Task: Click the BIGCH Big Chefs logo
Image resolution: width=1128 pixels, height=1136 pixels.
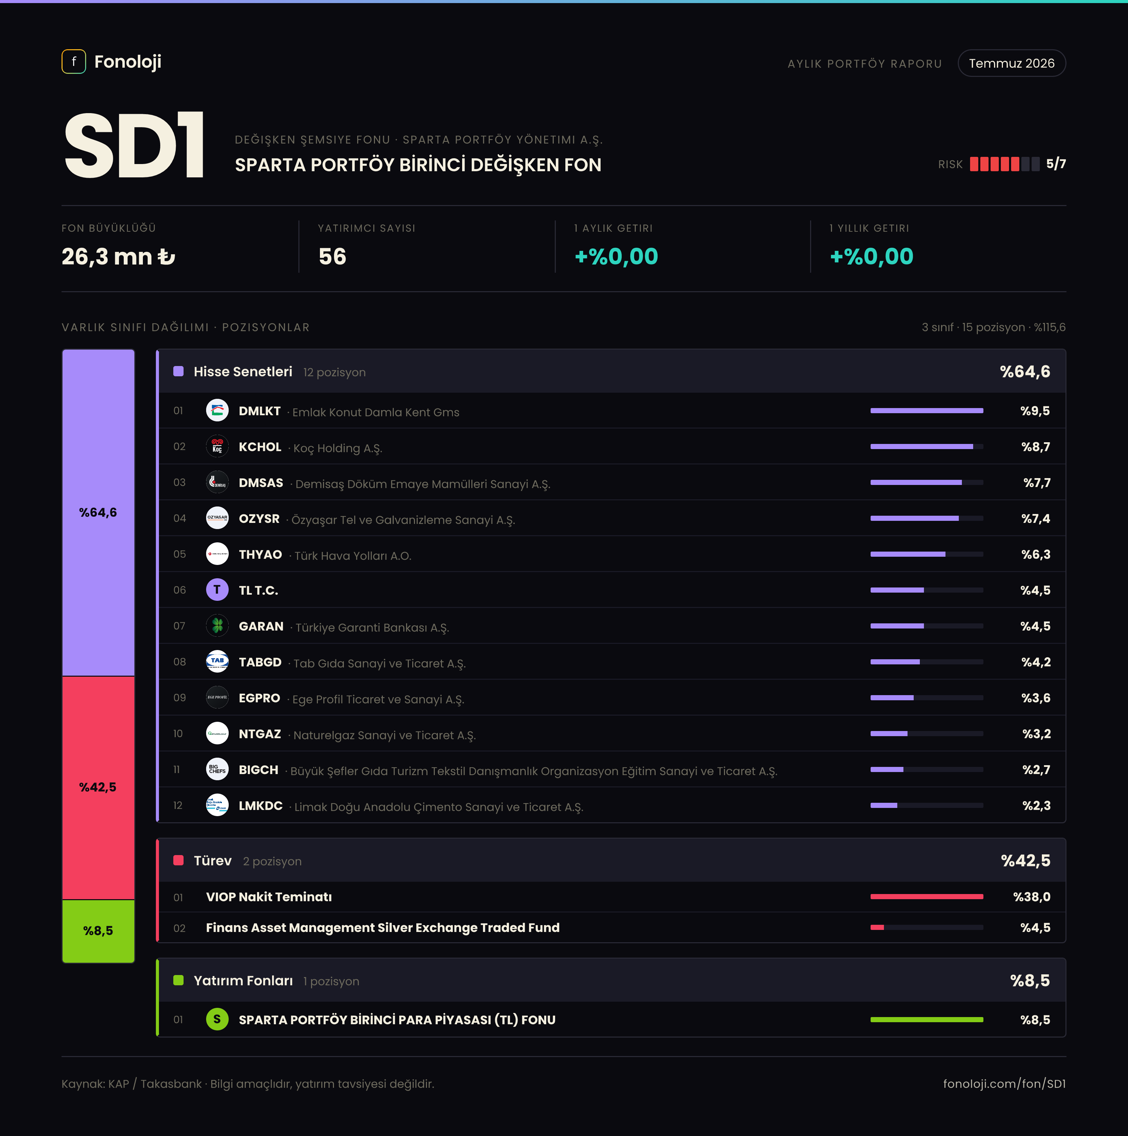Action: (x=217, y=769)
